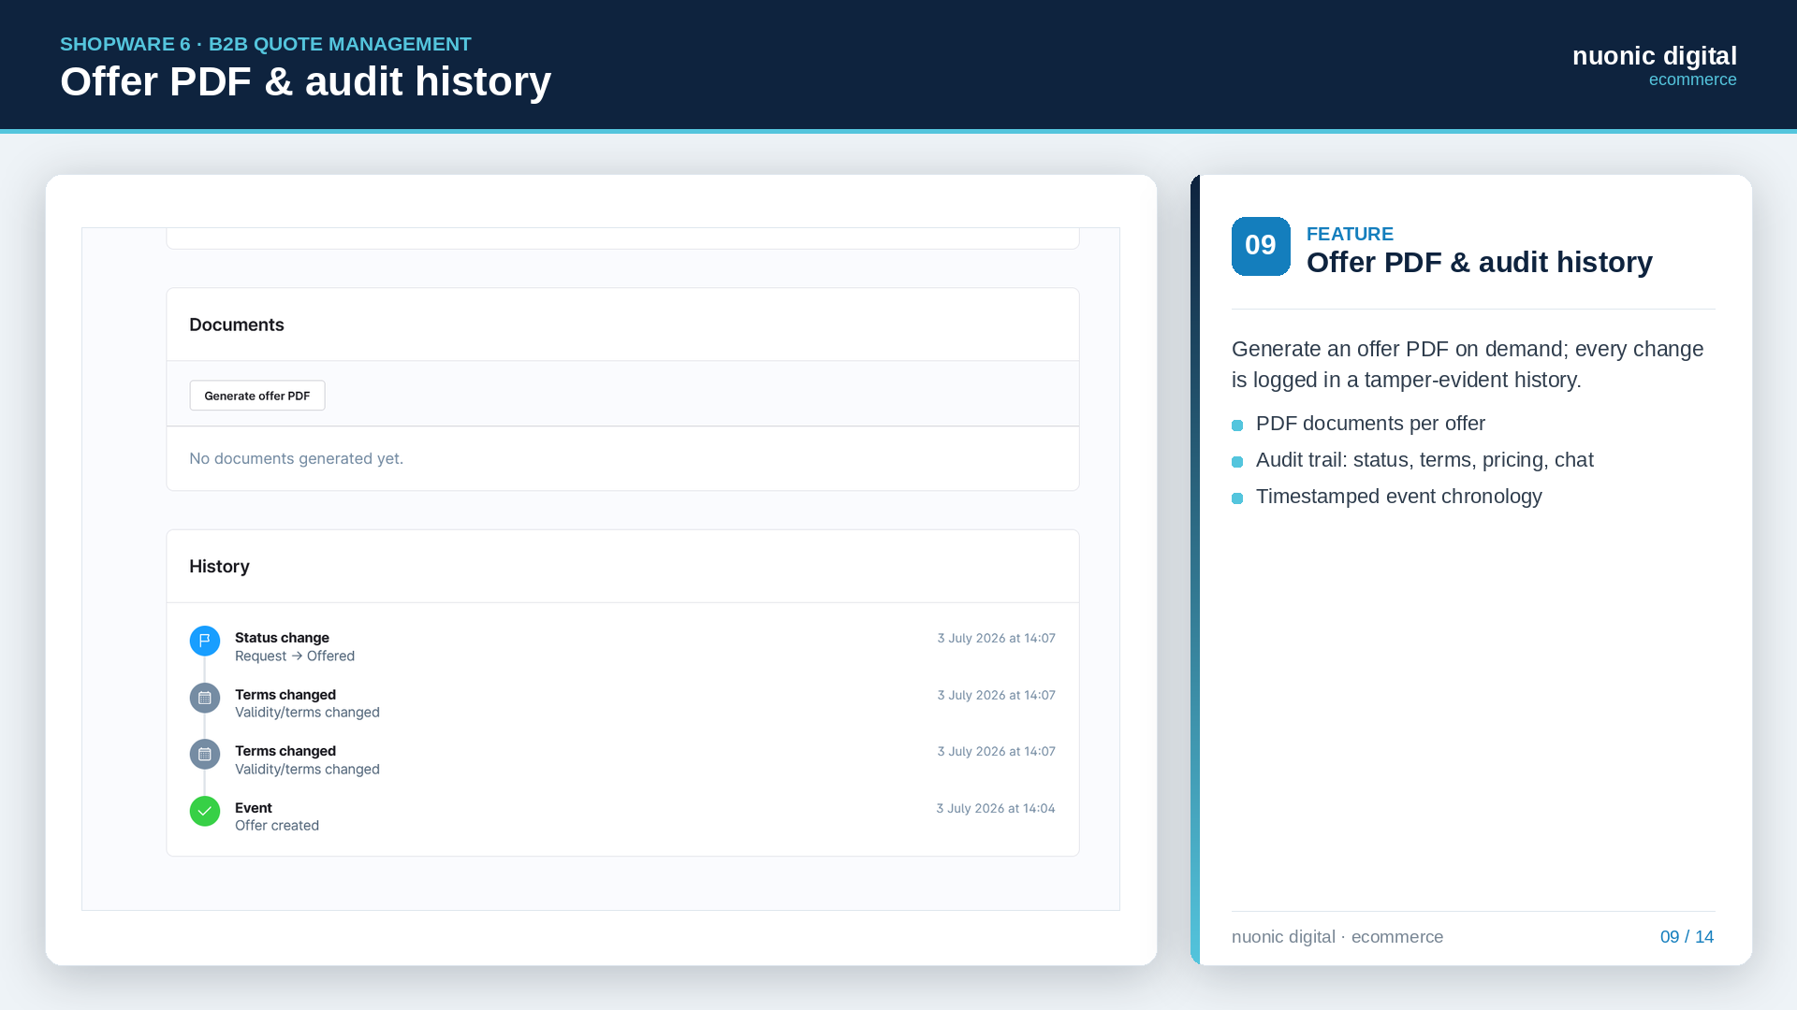Select the 09 feature number badge
Viewport: 1797px width, 1010px height.
(x=1261, y=246)
